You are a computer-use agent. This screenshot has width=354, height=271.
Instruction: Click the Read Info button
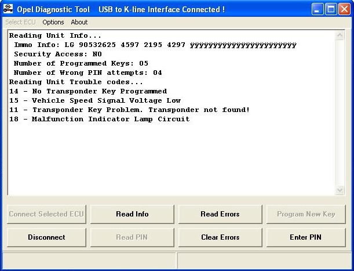(x=132, y=214)
